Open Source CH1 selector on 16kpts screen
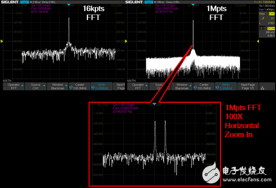The height and width of the screenshot is (188, 276). pos(35,86)
